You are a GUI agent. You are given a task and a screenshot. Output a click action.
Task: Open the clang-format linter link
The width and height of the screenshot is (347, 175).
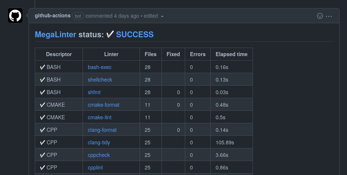(102, 130)
